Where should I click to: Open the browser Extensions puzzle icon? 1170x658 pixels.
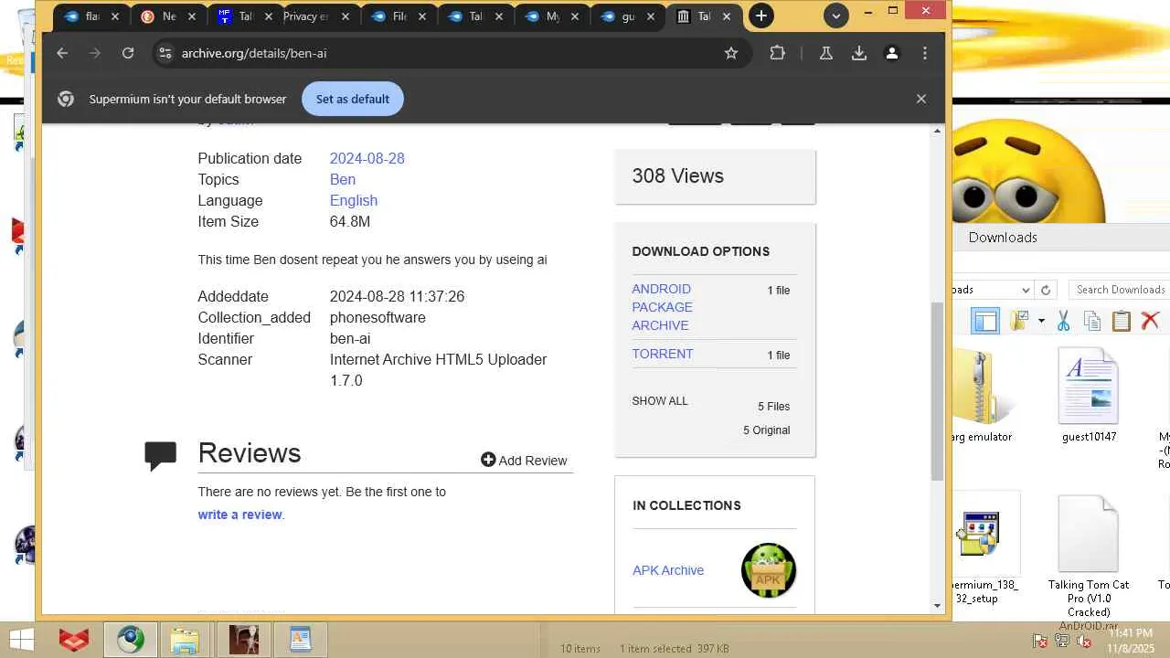point(778,53)
